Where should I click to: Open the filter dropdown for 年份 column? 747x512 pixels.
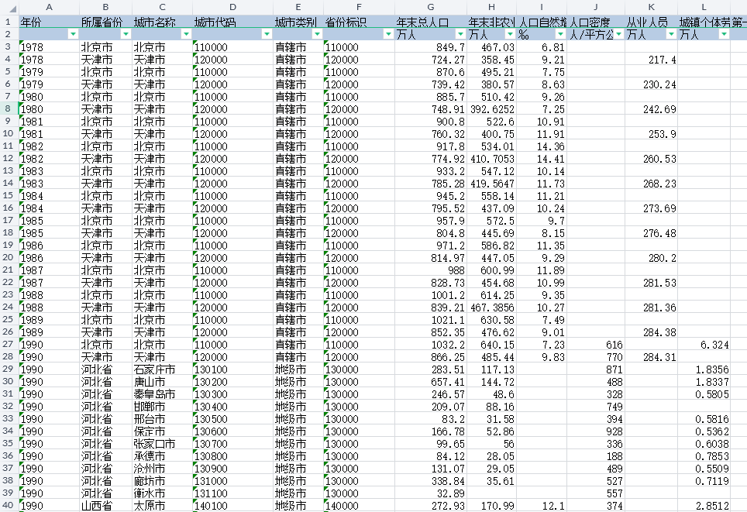pyautogui.click(x=73, y=34)
